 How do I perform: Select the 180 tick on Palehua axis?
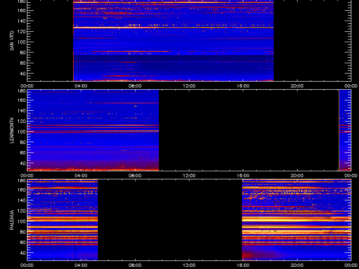pyautogui.click(x=22, y=181)
